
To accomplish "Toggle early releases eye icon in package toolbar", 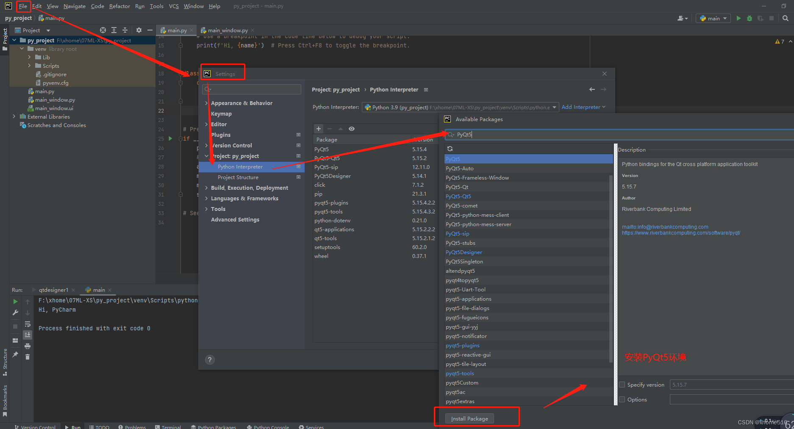I will click(x=352, y=129).
